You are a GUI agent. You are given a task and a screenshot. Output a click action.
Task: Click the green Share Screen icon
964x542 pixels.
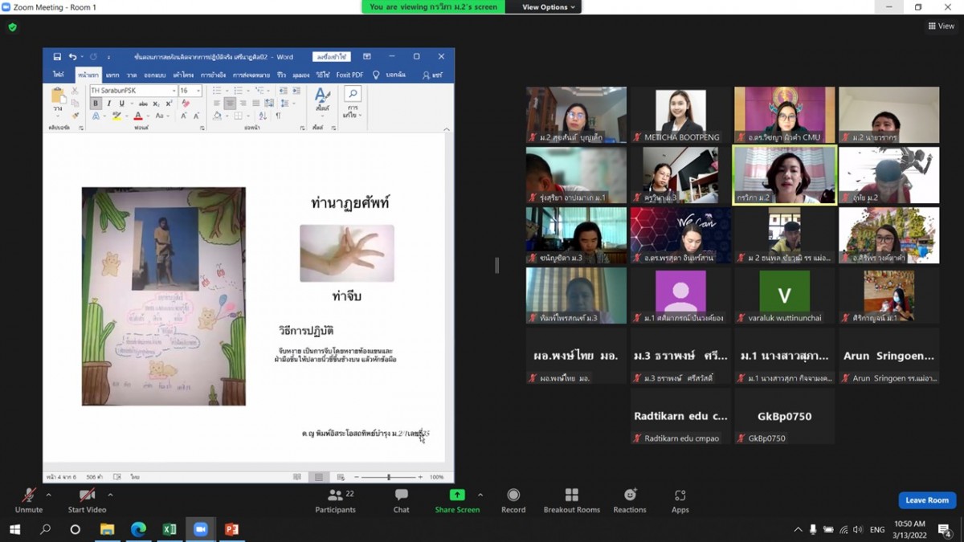tap(456, 495)
